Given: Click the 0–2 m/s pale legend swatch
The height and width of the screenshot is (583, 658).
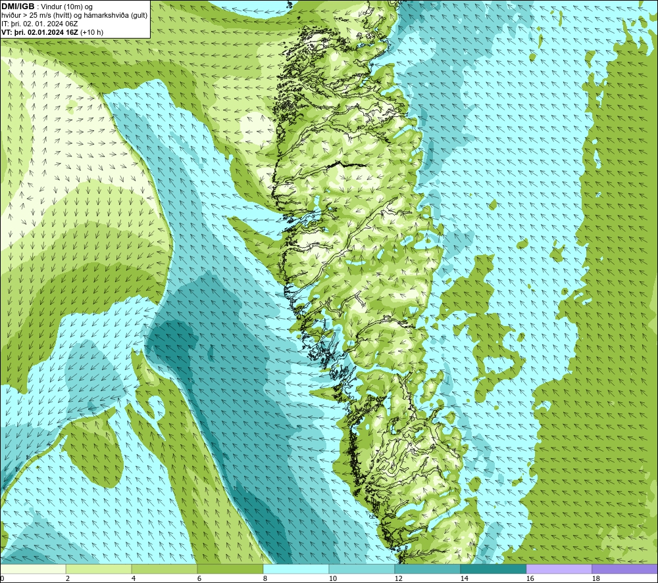Looking at the screenshot, I should [x=33, y=569].
